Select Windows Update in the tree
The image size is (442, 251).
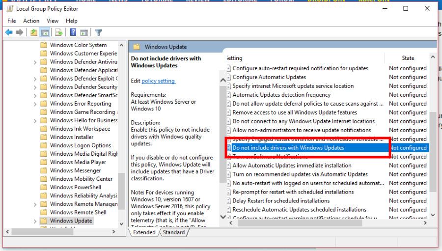point(71,221)
